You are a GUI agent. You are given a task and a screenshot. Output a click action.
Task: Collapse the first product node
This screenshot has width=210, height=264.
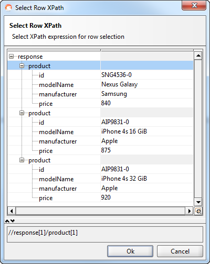tap(22, 66)
